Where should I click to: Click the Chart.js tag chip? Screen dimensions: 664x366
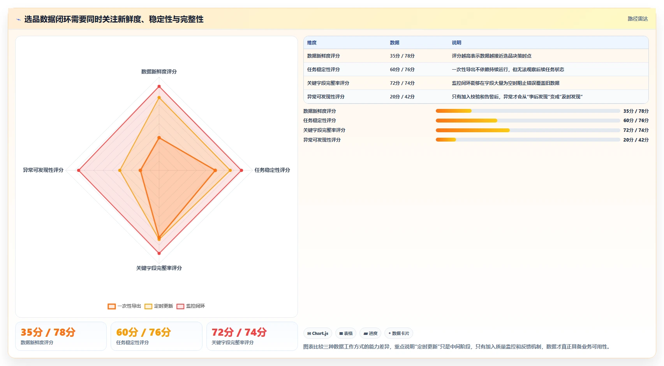(318, 333)
